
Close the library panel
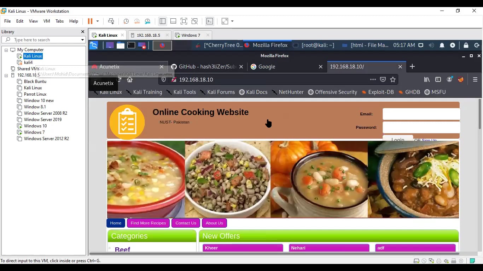83,32
